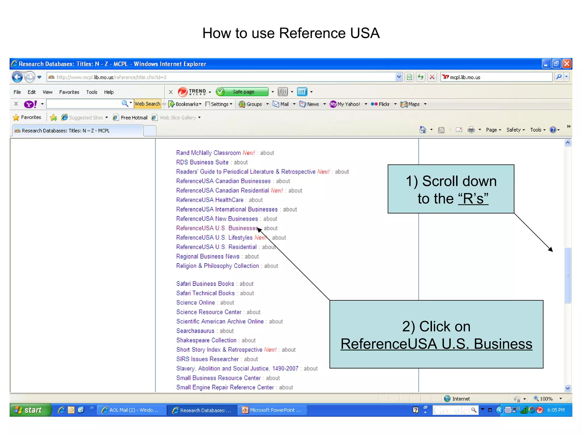The width and height of the screenshot is (582, 436).
Task: Click the Favorites star button
Action: 27,117
